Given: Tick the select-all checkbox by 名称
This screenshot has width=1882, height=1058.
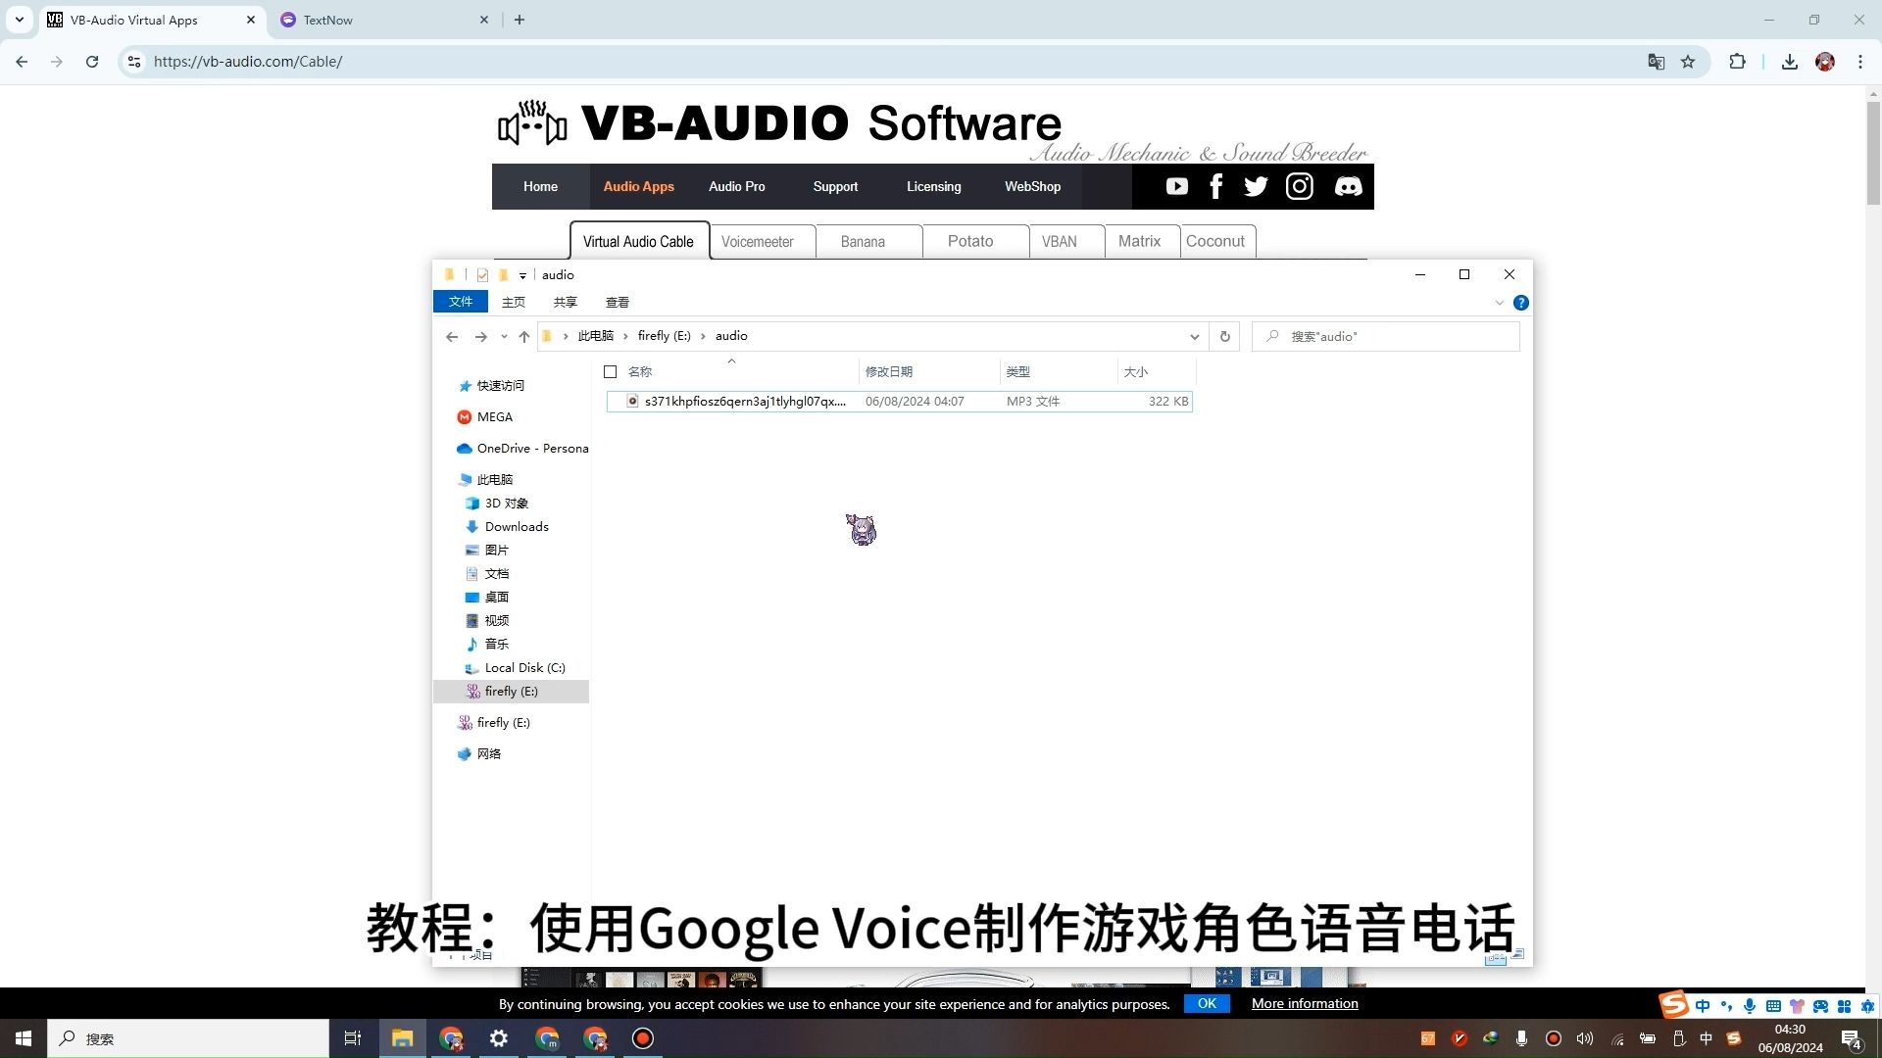Looking at the screenshot, I should click(x=611, y=372).
